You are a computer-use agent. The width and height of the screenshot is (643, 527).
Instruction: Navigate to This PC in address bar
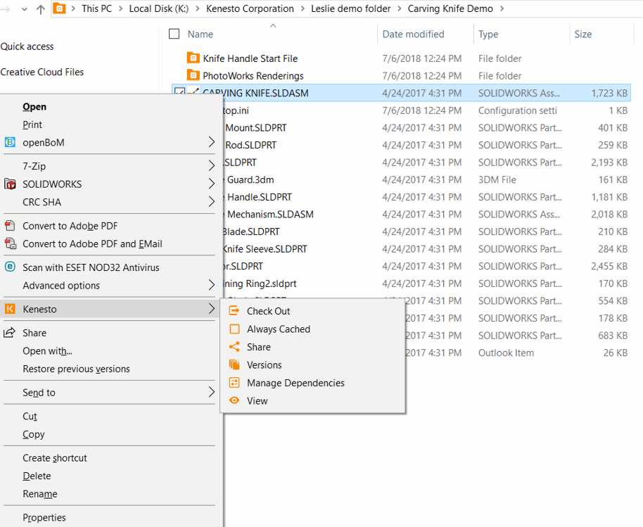click(97, 8)
